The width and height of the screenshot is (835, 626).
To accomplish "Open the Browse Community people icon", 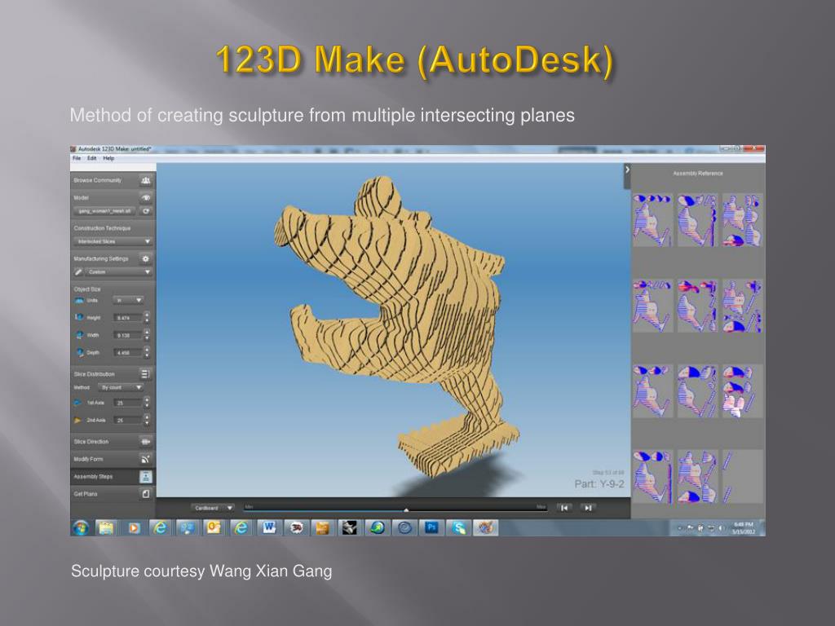I will (x=146, y=180).
